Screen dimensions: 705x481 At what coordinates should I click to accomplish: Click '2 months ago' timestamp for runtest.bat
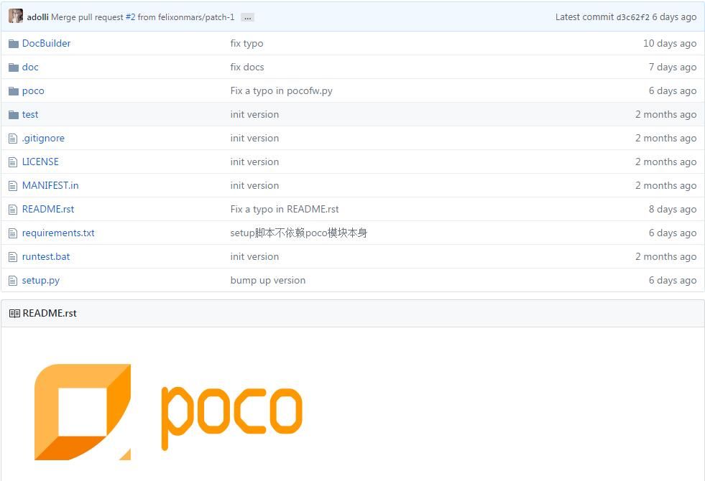tap(666, 256)
